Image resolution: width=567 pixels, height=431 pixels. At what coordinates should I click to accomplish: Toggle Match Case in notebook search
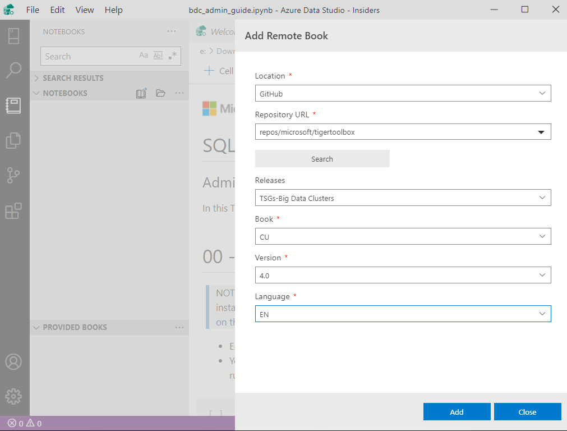pos(144,56)
